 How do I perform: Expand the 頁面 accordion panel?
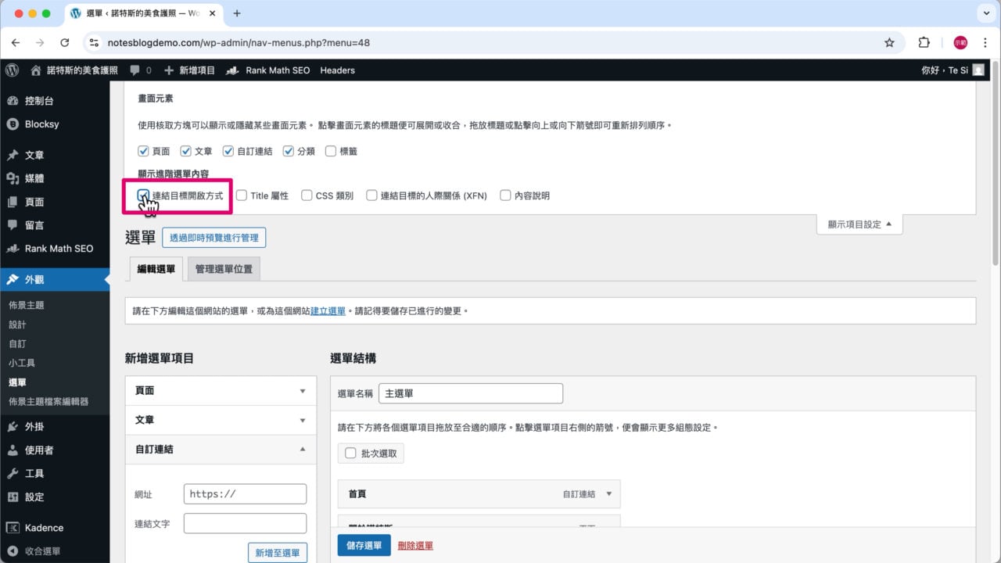[x=221, y=390]
